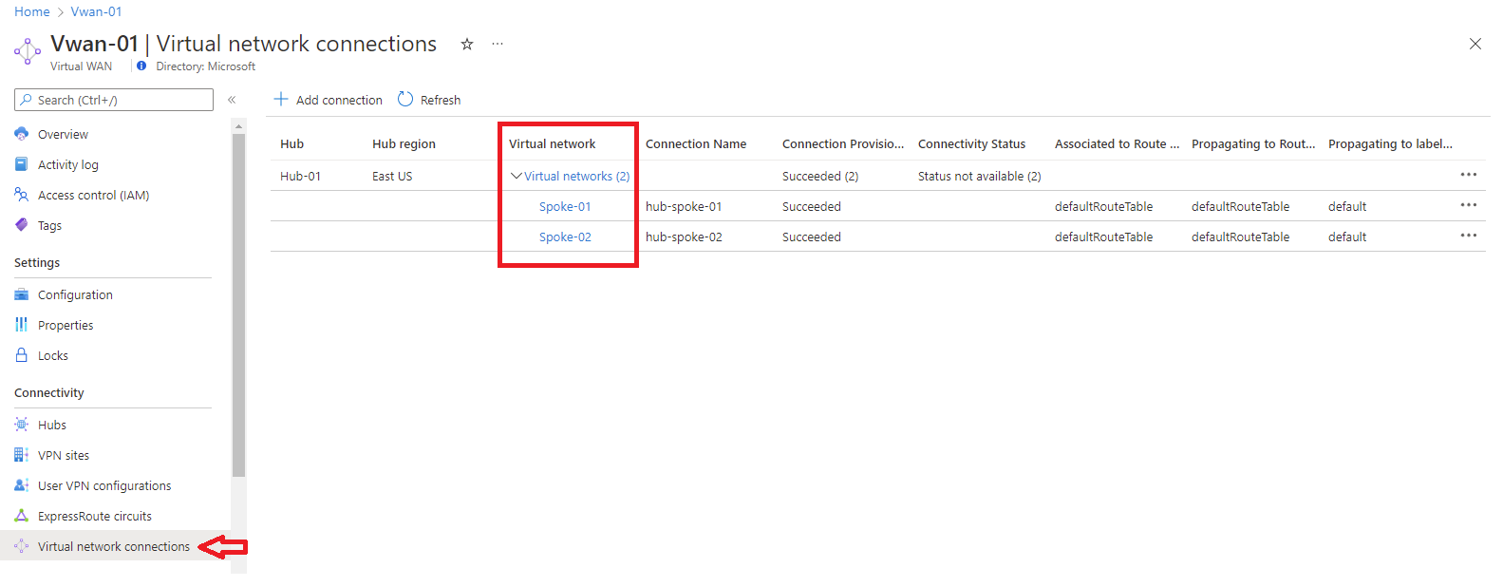This screenshot has width=1503, height=587.
Task: Open Properties settings
Action: point(66,326)
